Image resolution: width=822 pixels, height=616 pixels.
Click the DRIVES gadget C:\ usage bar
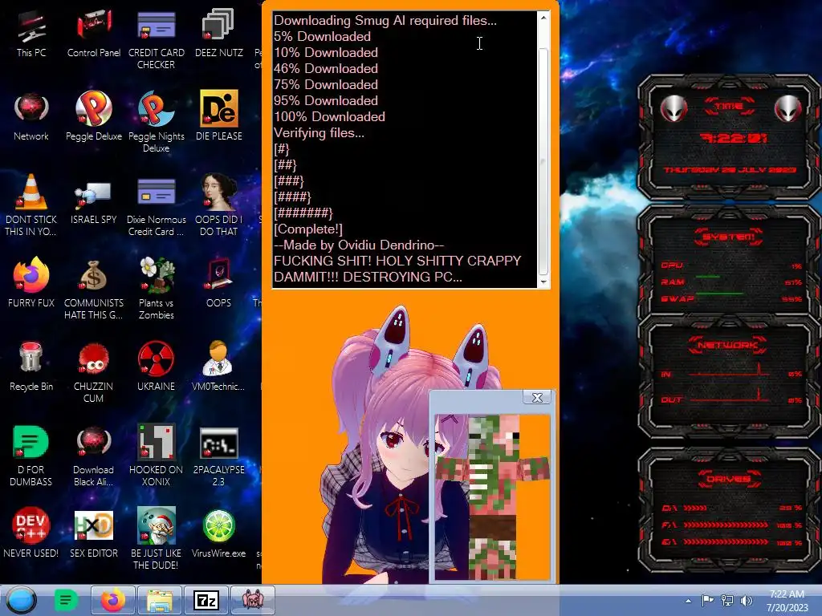pos(695,508)
